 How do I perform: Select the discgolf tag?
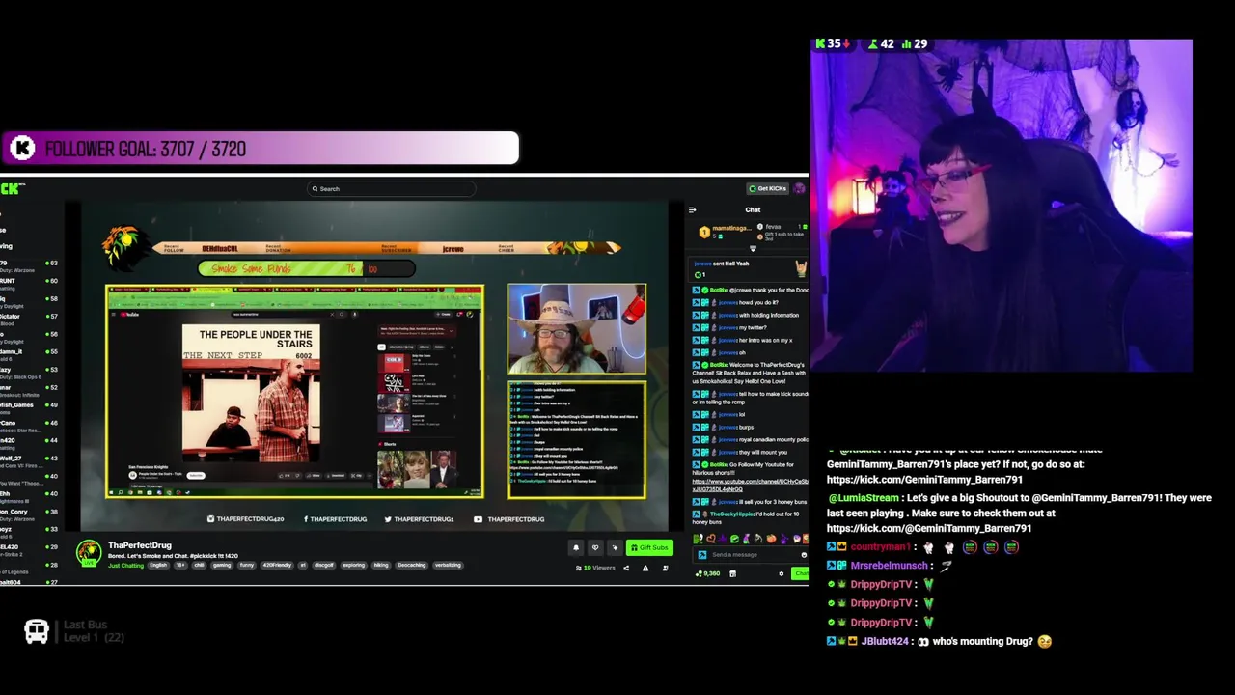click(323, 565)
